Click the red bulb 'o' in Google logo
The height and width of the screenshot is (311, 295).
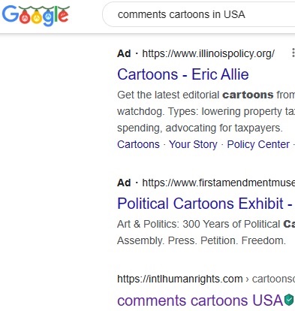25,17
